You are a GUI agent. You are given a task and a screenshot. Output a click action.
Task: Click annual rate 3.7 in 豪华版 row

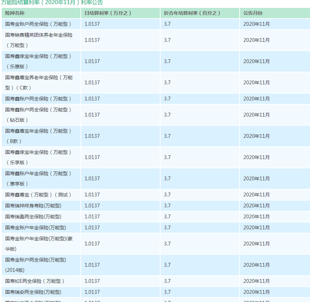pyautogui.click(x=167, y=244)
